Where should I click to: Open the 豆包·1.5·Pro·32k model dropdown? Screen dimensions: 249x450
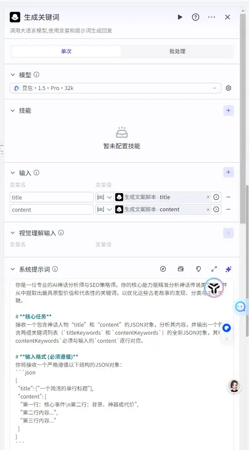(x=116, y=88)
